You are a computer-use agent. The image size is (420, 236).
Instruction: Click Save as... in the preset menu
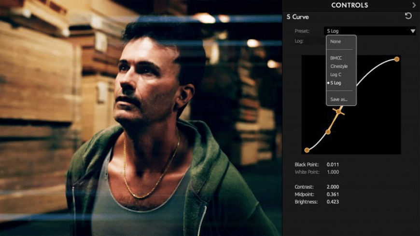click(x=339, y=99)
